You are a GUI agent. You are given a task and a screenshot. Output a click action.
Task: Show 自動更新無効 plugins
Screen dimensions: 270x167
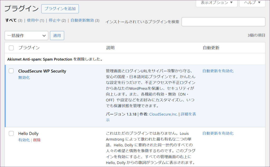click(82, 20)
